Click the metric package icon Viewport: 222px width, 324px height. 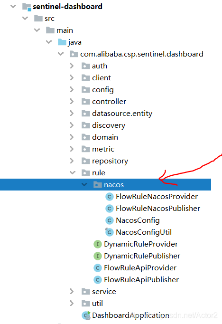click(86, 149)
